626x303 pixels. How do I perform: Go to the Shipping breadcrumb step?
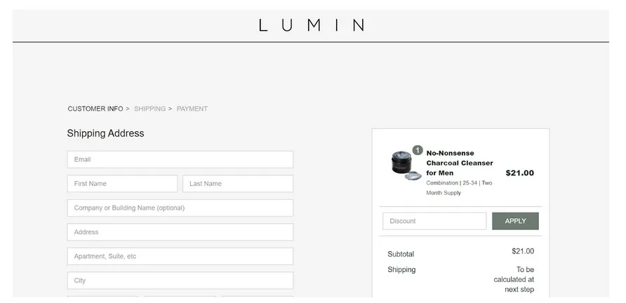(149, 109)
